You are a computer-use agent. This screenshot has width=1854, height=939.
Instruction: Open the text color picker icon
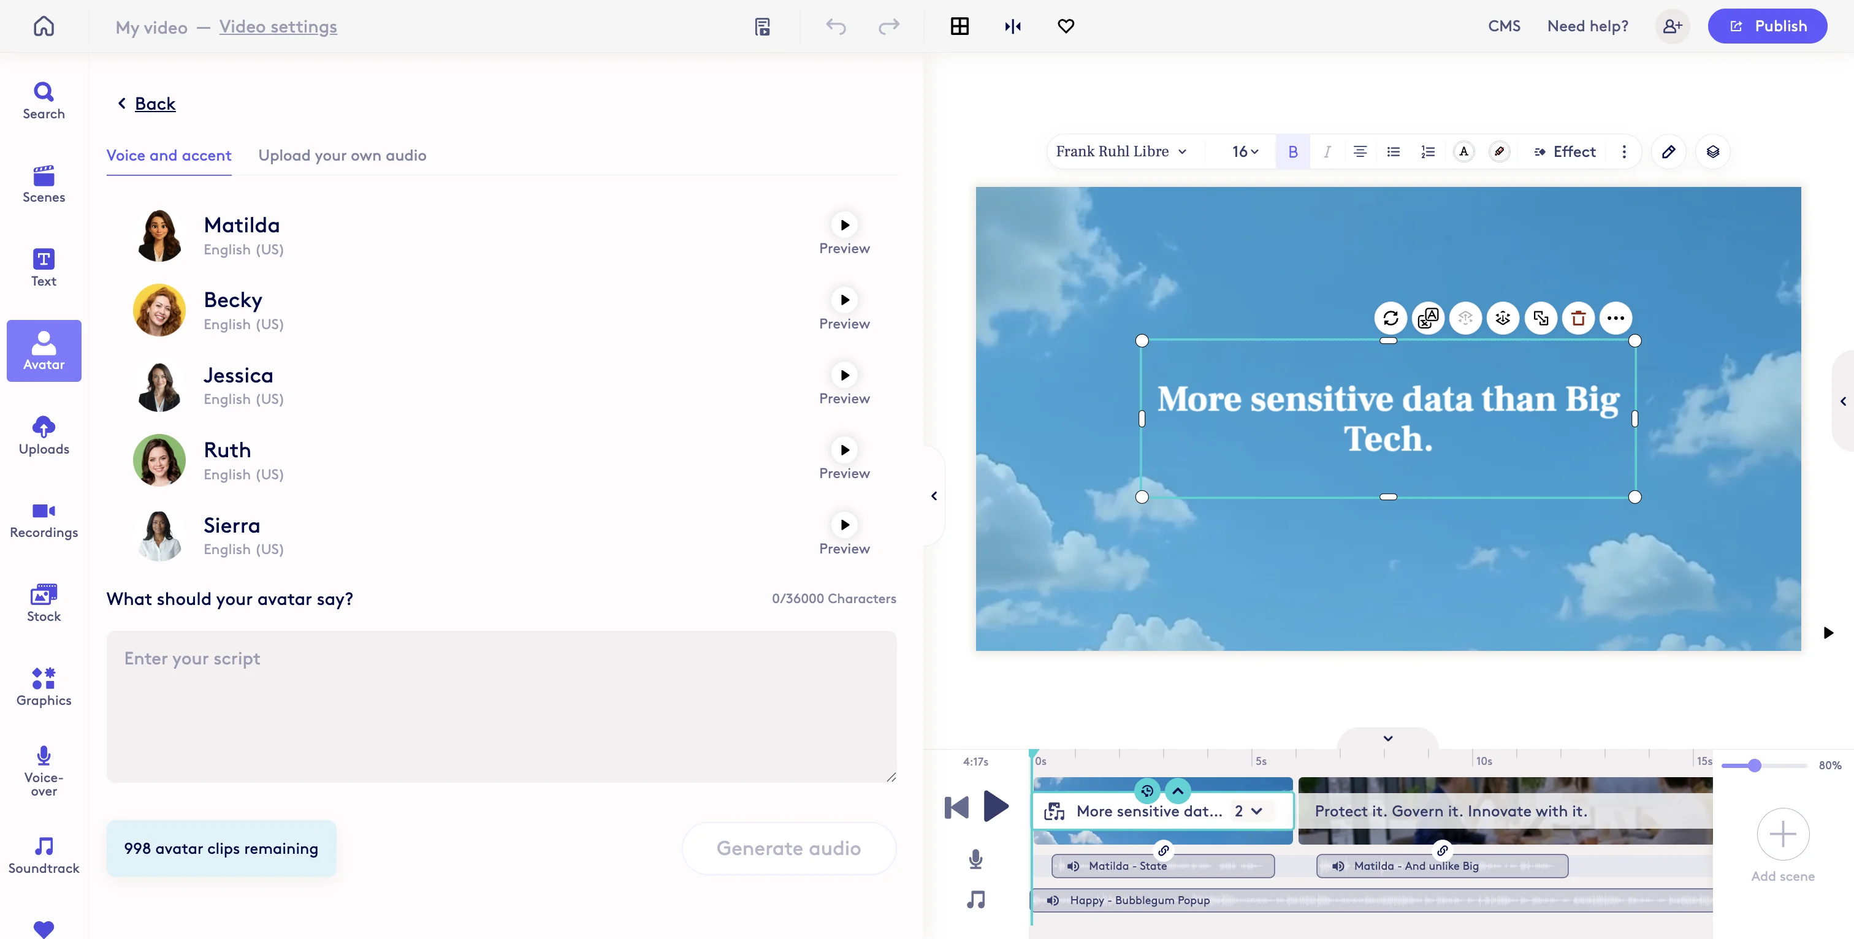pyautogui.click(x=1465, y=151)
